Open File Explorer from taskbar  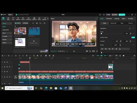(51, 88)
